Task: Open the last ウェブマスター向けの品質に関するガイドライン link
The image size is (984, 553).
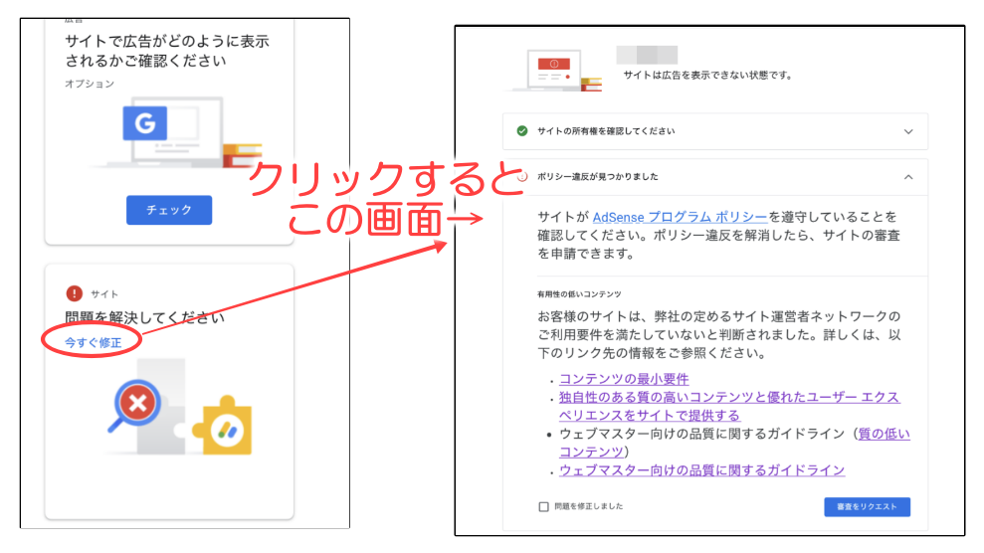Action: 701,469
